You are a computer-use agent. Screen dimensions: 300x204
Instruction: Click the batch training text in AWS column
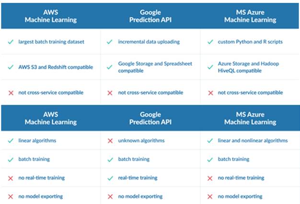coord(35,159)
